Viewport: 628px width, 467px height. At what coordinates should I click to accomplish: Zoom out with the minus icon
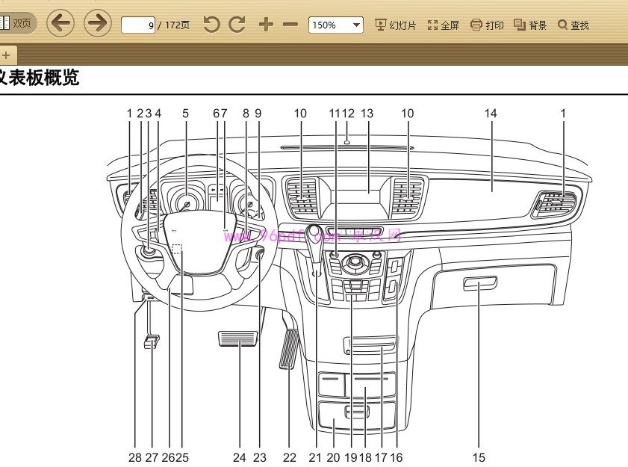click(290, 25)
